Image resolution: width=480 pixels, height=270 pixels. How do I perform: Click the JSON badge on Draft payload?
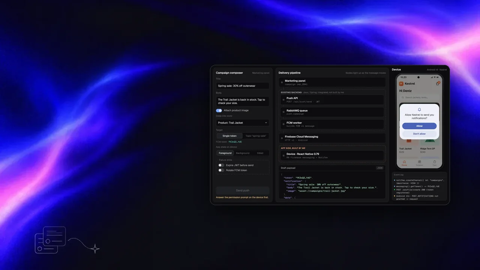tap(380, 168)
